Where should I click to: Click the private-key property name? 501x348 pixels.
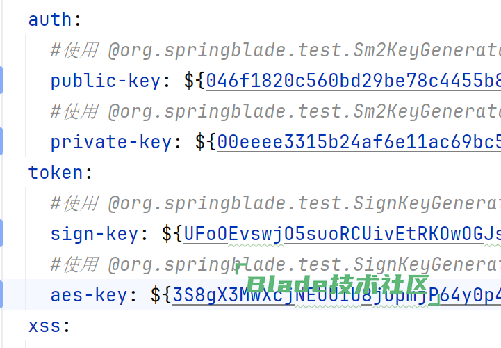(111, 142)
